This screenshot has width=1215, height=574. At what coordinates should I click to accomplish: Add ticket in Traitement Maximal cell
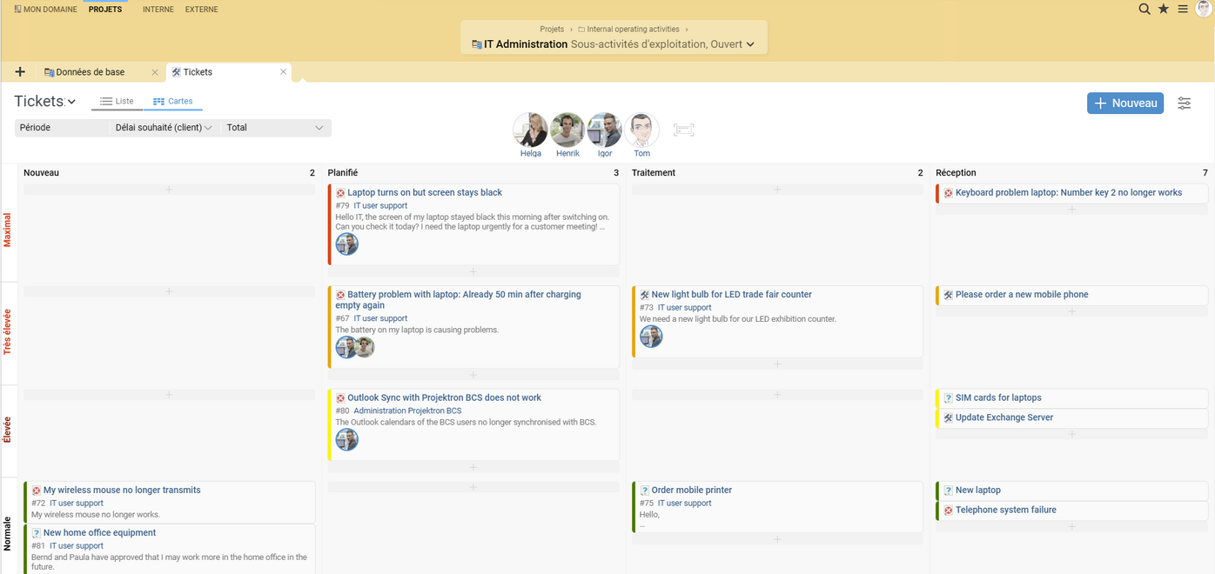tap(777, 190)
